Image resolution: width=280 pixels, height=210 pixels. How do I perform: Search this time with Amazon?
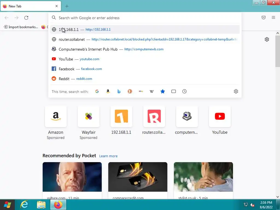(108, 91)
